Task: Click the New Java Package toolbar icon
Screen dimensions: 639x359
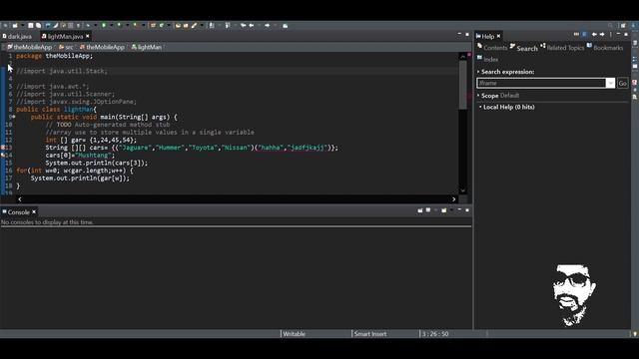Action: [x=153, y=25]
